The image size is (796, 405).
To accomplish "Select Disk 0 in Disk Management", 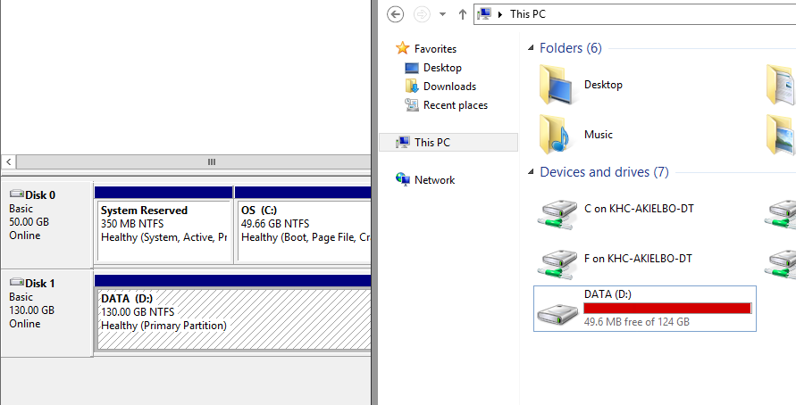I will (x=47, y=225).
